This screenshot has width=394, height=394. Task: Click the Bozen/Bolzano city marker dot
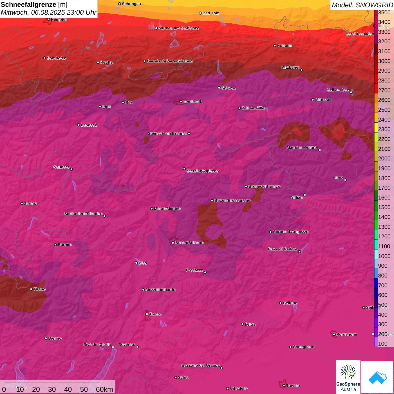(173, 243)
